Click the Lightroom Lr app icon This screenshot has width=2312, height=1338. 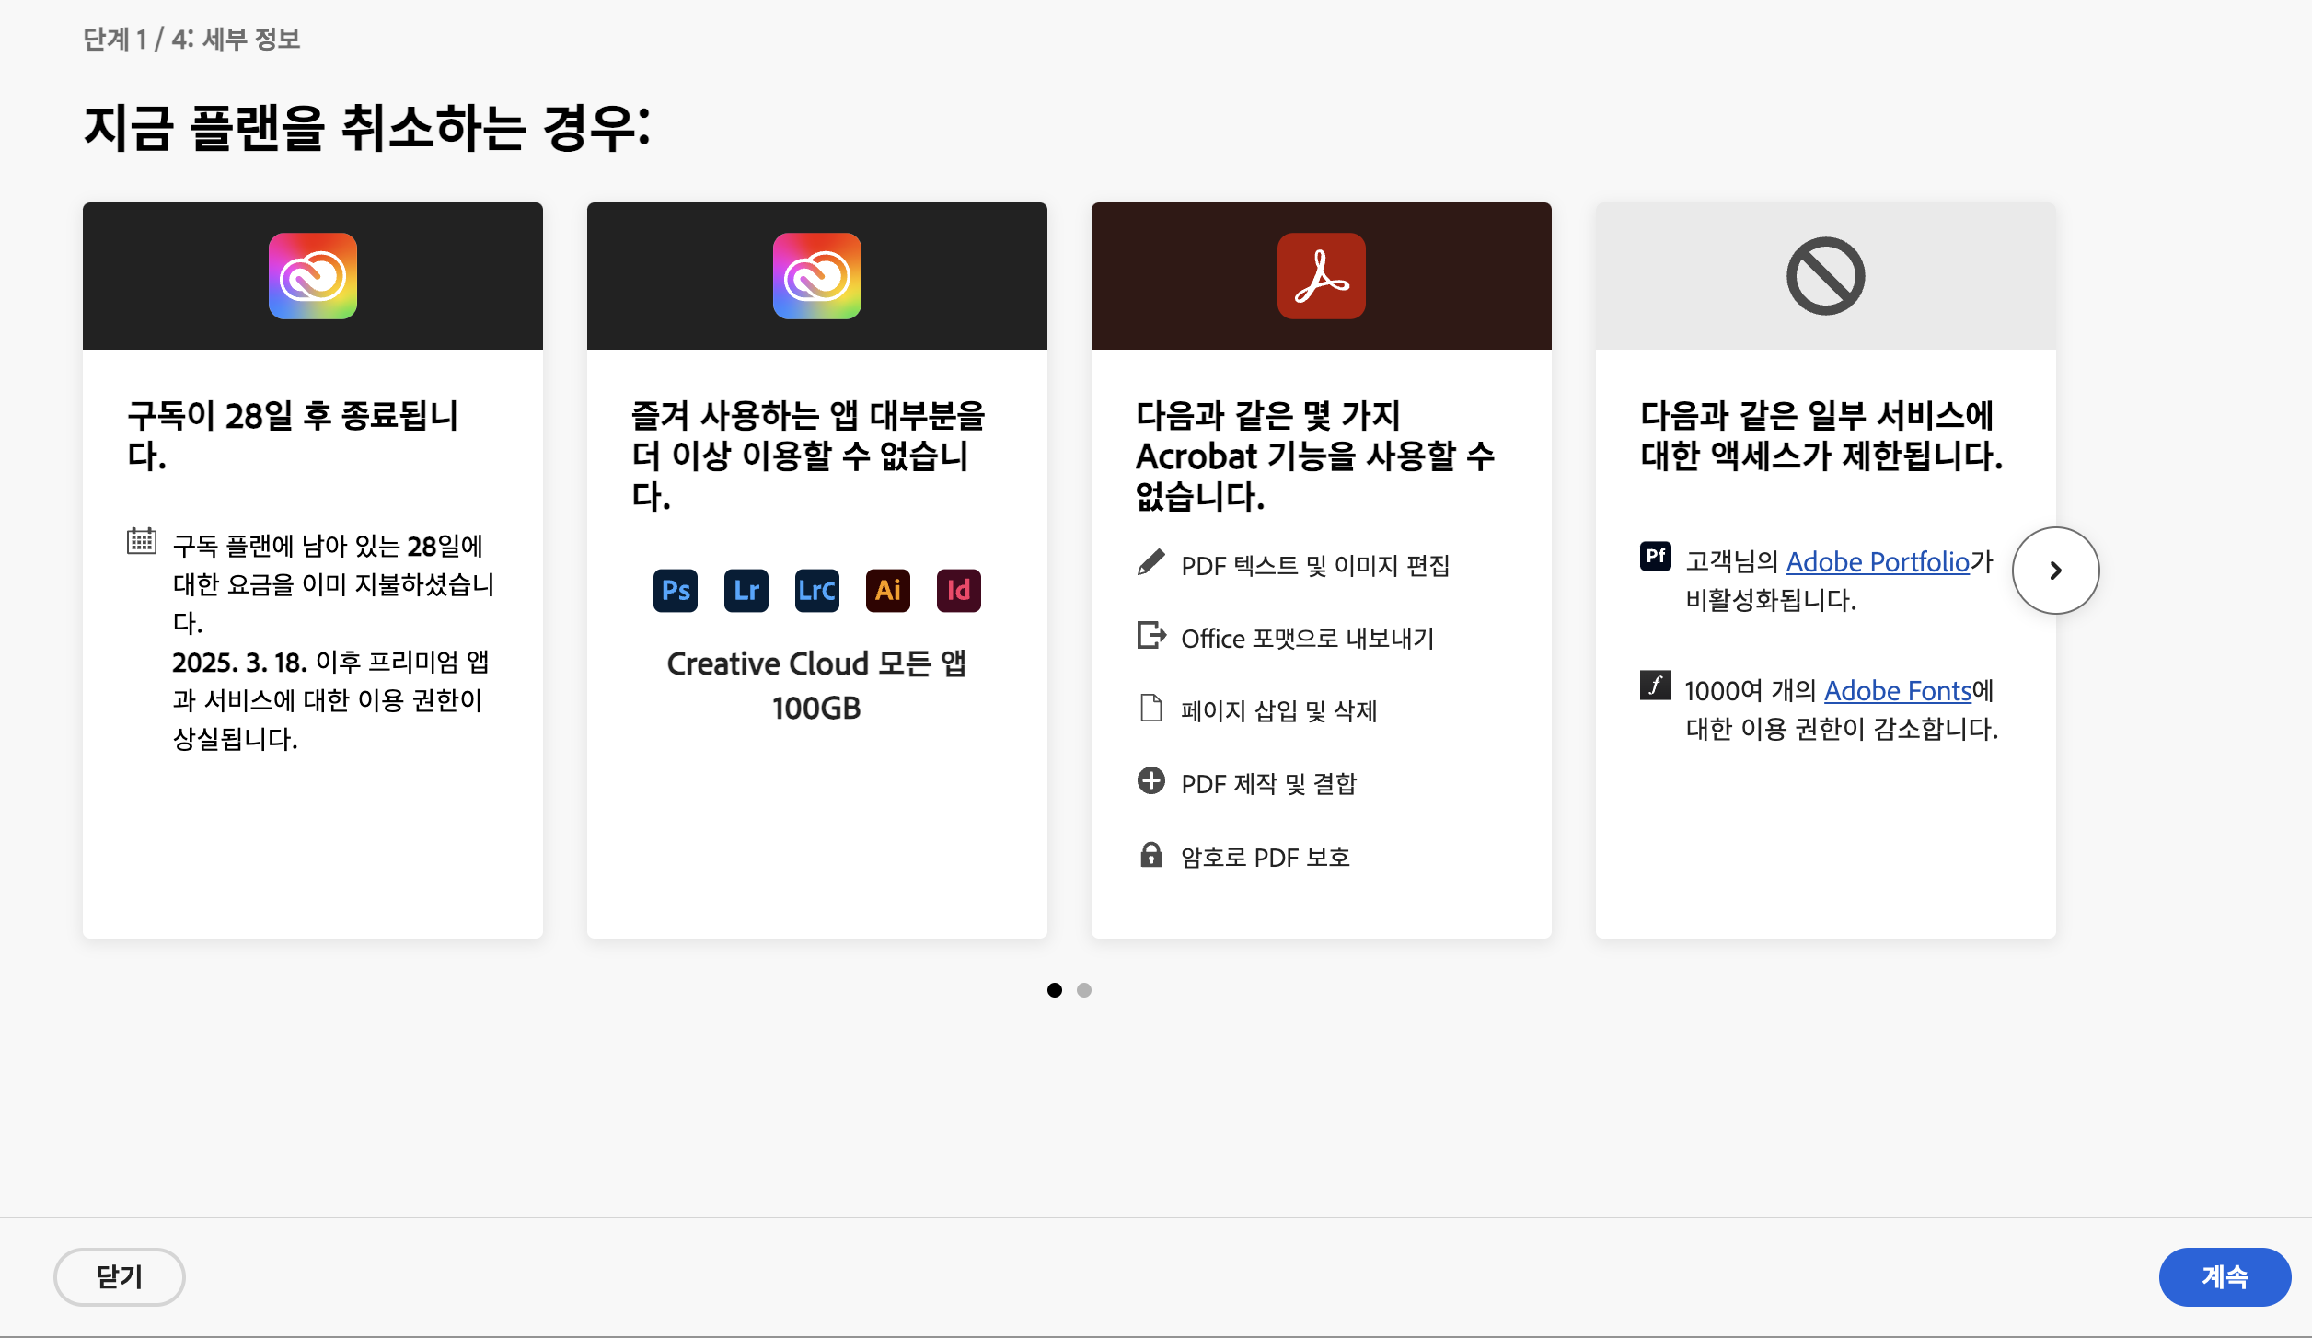click(x=746, y=590)
